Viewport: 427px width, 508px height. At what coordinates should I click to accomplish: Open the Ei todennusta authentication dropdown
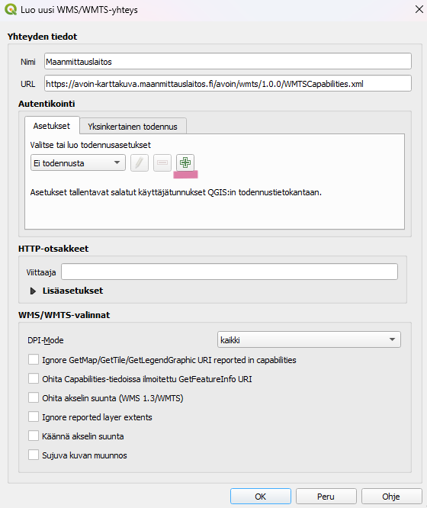[78, 162]
